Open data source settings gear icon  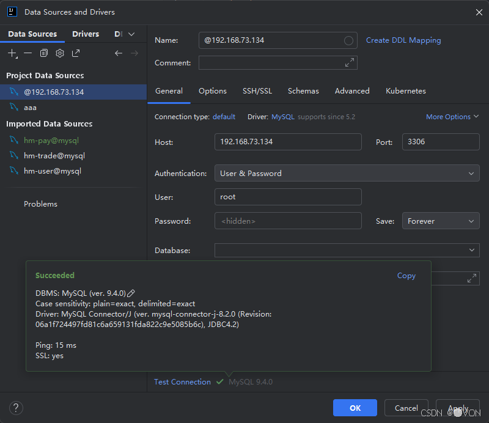pos(60,53)
